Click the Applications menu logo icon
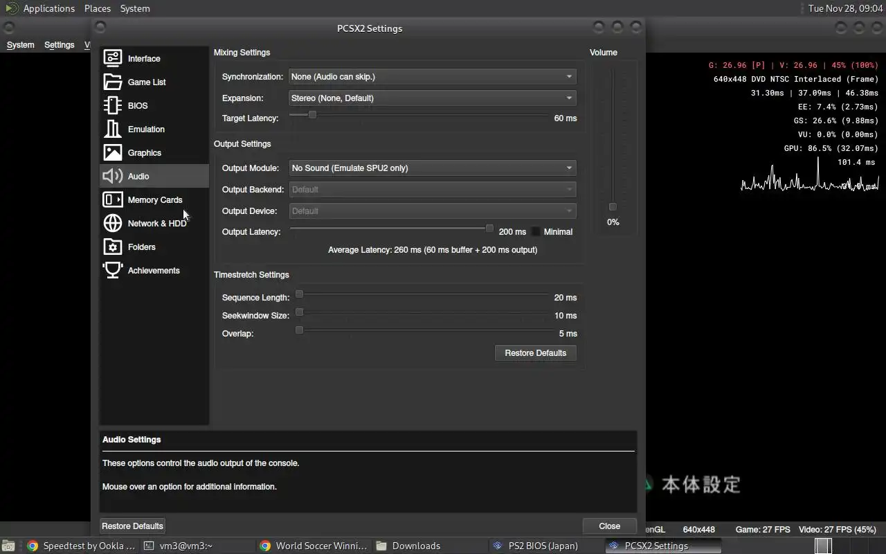Viewport: 886px width, 554px height. (x=12, y=8)
